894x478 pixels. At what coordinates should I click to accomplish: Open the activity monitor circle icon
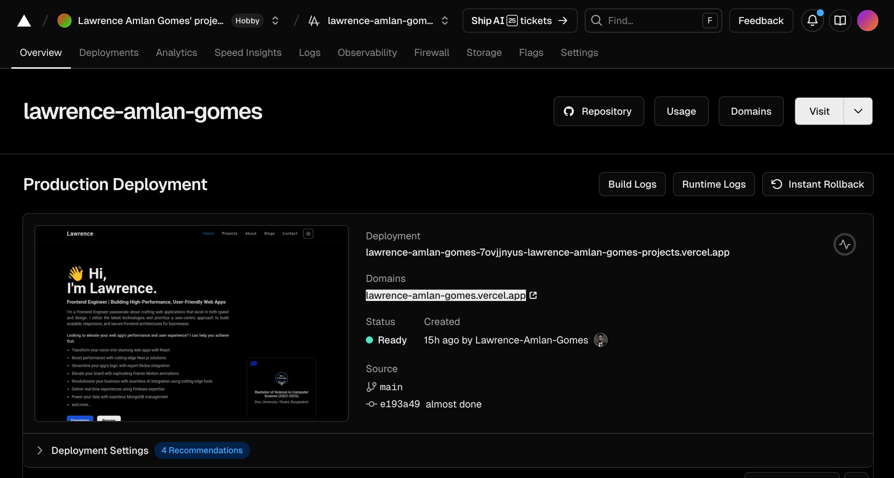click(x=845, y=244)
